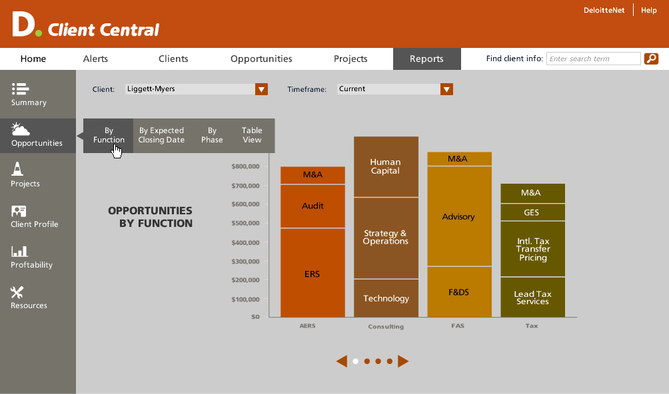Open Client Profile from the sidebar
Viewport: 669px width, 394px height.
coord(34,217)
